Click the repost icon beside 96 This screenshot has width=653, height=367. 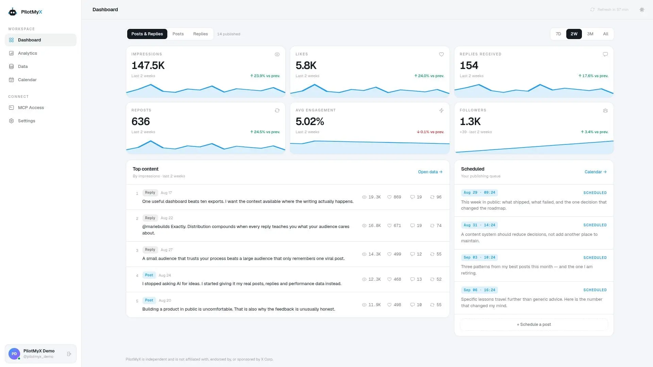point(432,197)
